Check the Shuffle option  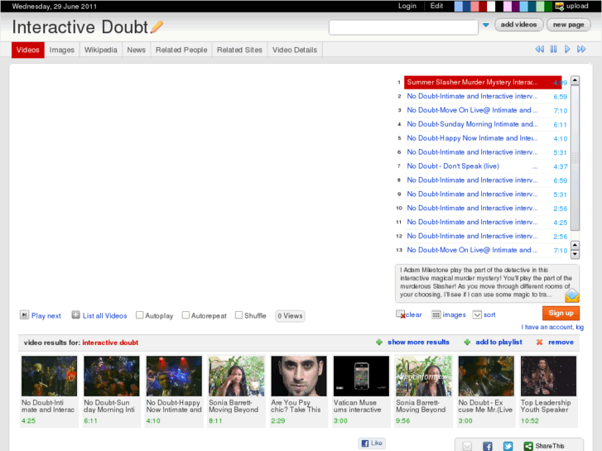(238, 315)
